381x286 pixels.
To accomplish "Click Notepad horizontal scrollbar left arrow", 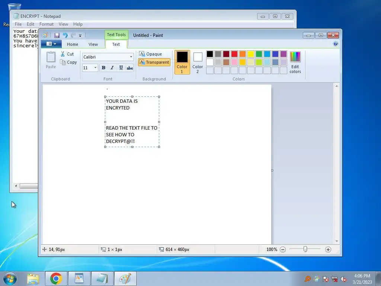I will pyautogui.click(x=16, y=186).
